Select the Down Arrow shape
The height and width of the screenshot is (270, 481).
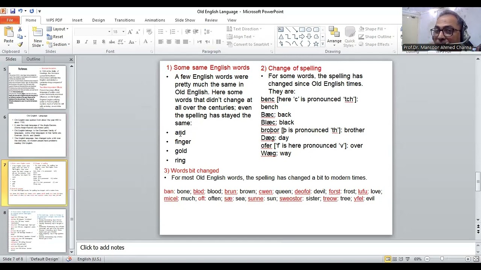309,37
